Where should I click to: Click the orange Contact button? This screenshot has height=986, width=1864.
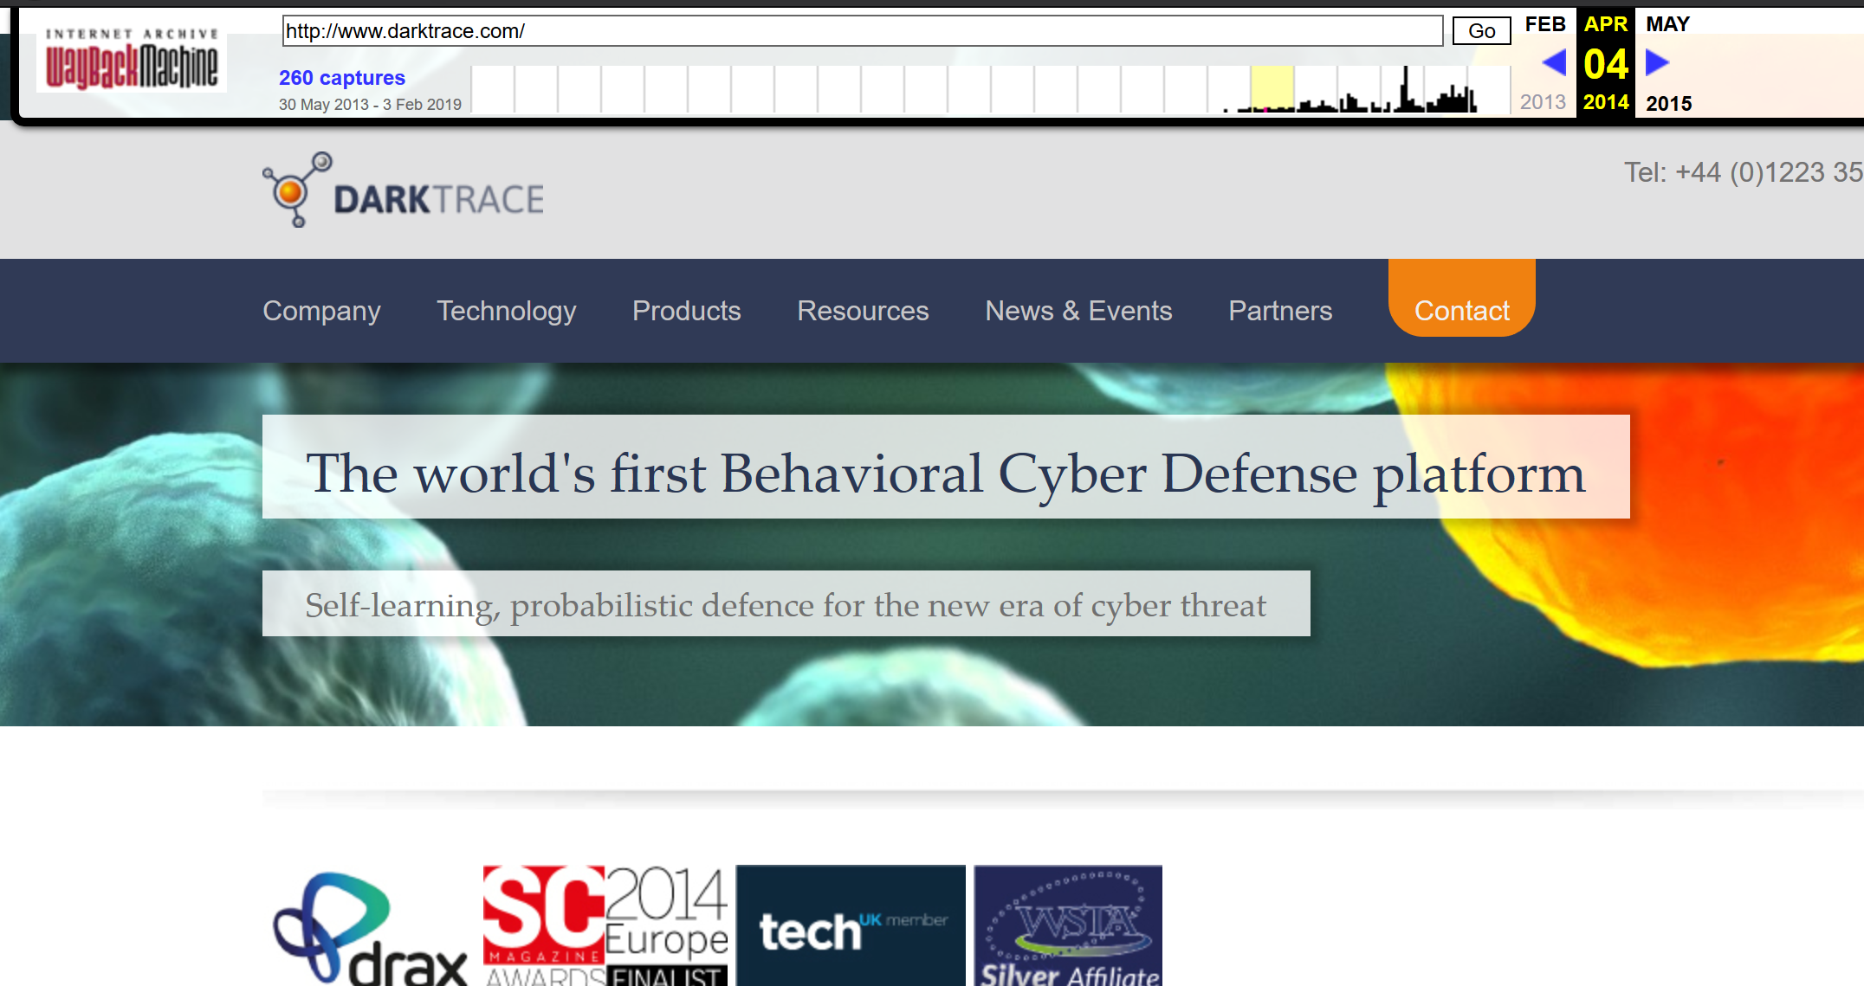pos(1461,309)
